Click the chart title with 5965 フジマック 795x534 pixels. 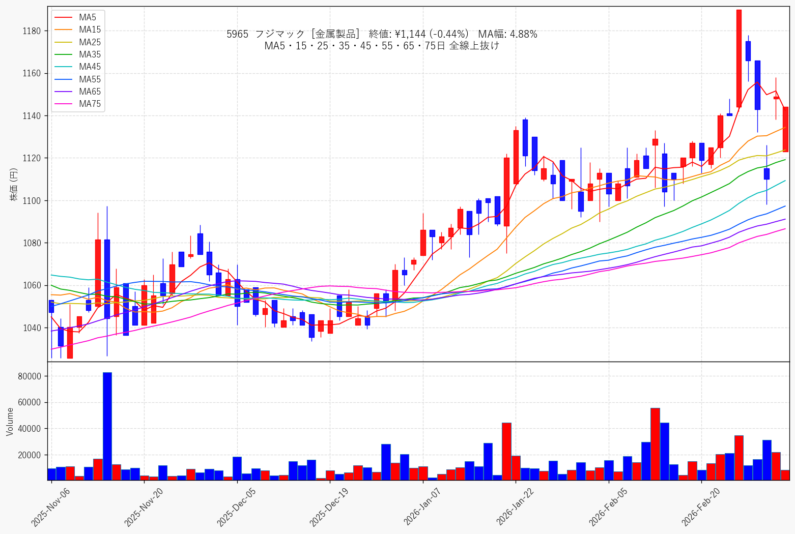pos(382,34)
